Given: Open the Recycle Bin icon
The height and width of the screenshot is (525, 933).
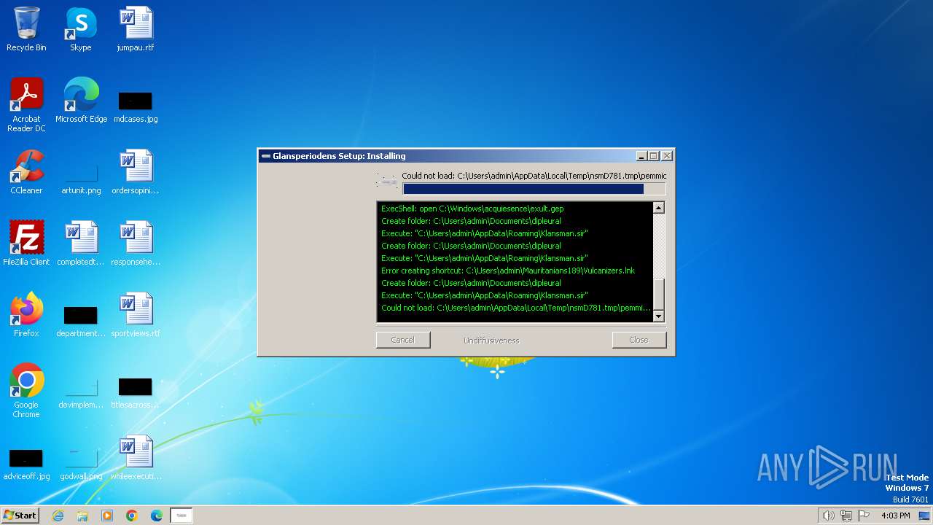Looking at the screenshot, I should [26, 29].
